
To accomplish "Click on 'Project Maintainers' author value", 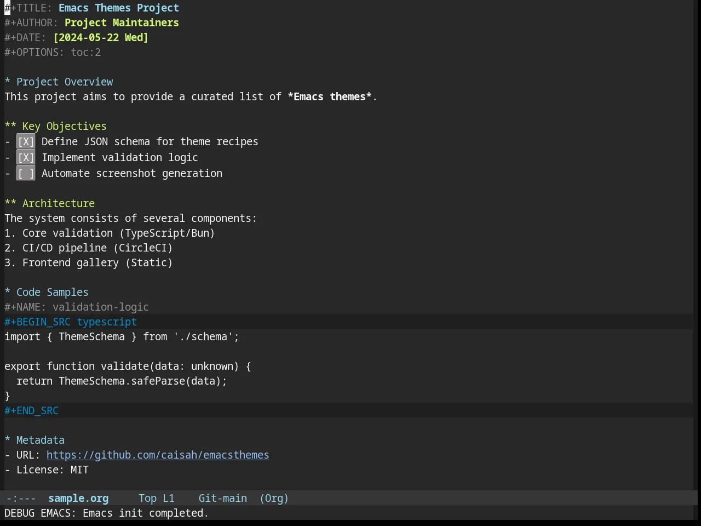I will pyautogui.click(x=122, y=23).
